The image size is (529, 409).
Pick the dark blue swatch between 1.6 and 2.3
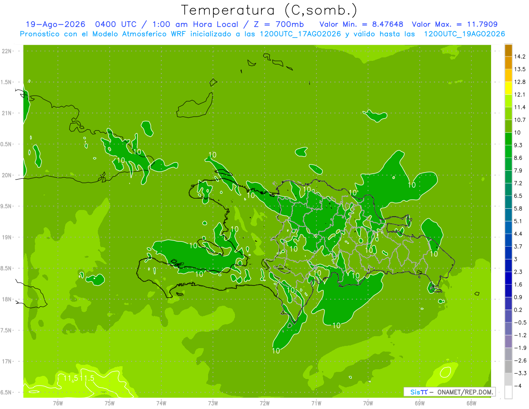508,278
